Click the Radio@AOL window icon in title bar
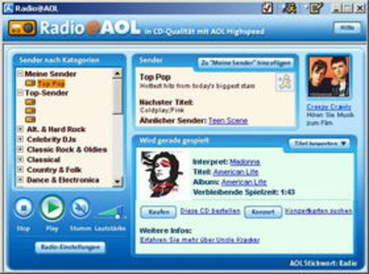The image size is (369, 274). 8,8
